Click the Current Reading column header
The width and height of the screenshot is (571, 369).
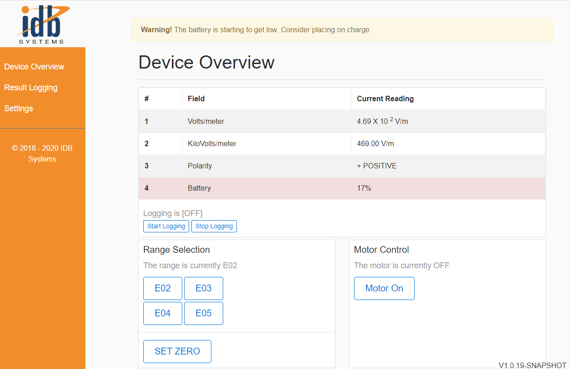[385, 99]
